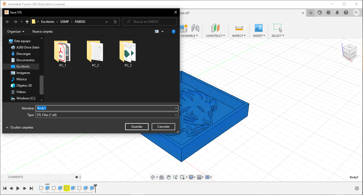Play the design timeline

tap(18, 188)
